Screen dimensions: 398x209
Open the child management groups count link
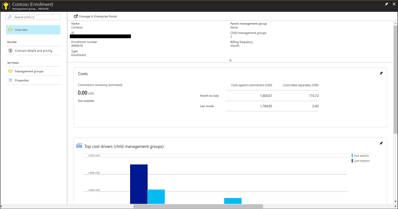[x=231, y=37]
